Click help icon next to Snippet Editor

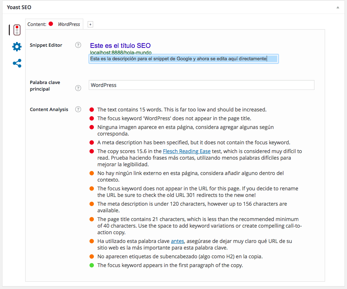pyautogui.click(x=78, y=45)
